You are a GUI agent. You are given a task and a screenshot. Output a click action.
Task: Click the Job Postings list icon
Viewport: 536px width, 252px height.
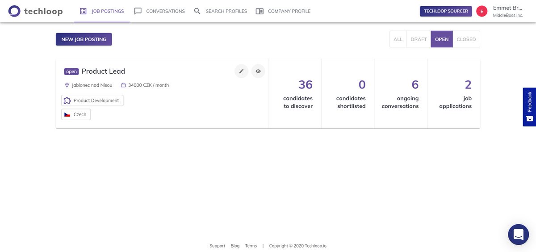pos(83,11)
